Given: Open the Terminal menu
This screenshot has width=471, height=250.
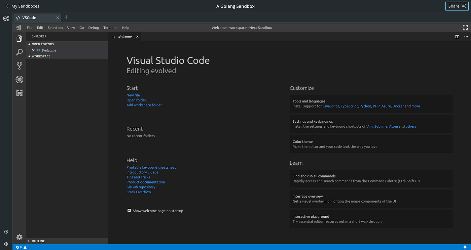Looking at the screenshot, I should click(110, 28).
